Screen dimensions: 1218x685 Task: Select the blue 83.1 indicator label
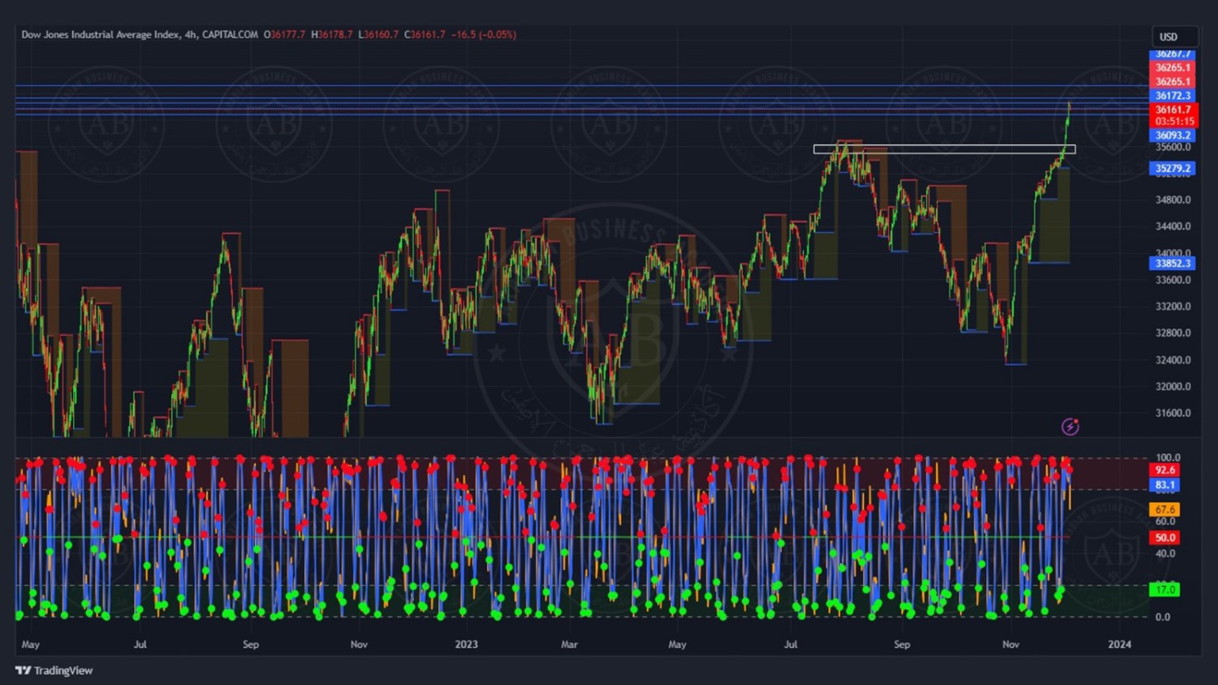click(1165, 485)
